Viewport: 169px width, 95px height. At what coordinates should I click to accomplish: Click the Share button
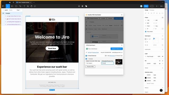(146, 6)
